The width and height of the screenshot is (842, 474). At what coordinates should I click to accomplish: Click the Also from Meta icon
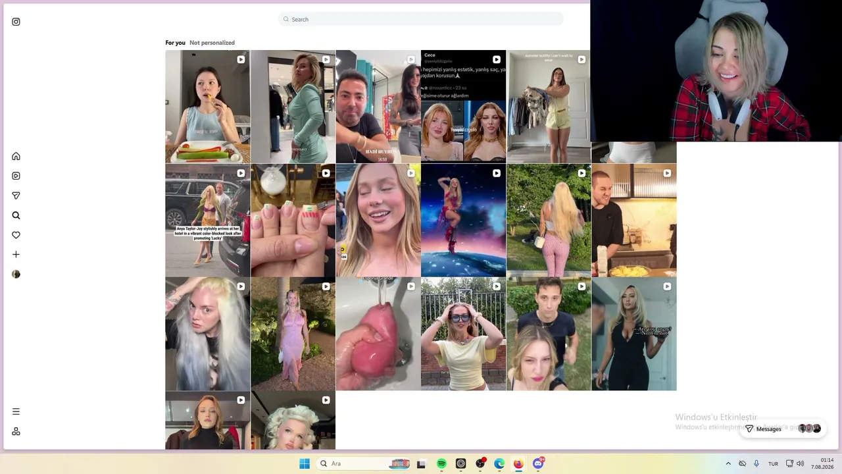tap(16, 431)
